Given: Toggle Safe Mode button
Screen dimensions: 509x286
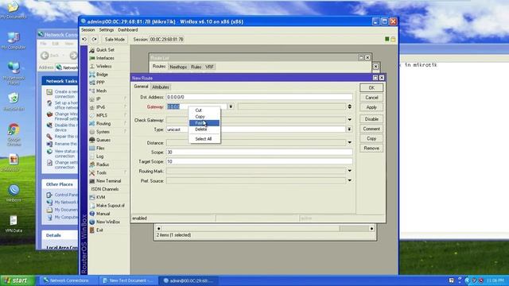Looking at the screenshot, I should 115,39.
